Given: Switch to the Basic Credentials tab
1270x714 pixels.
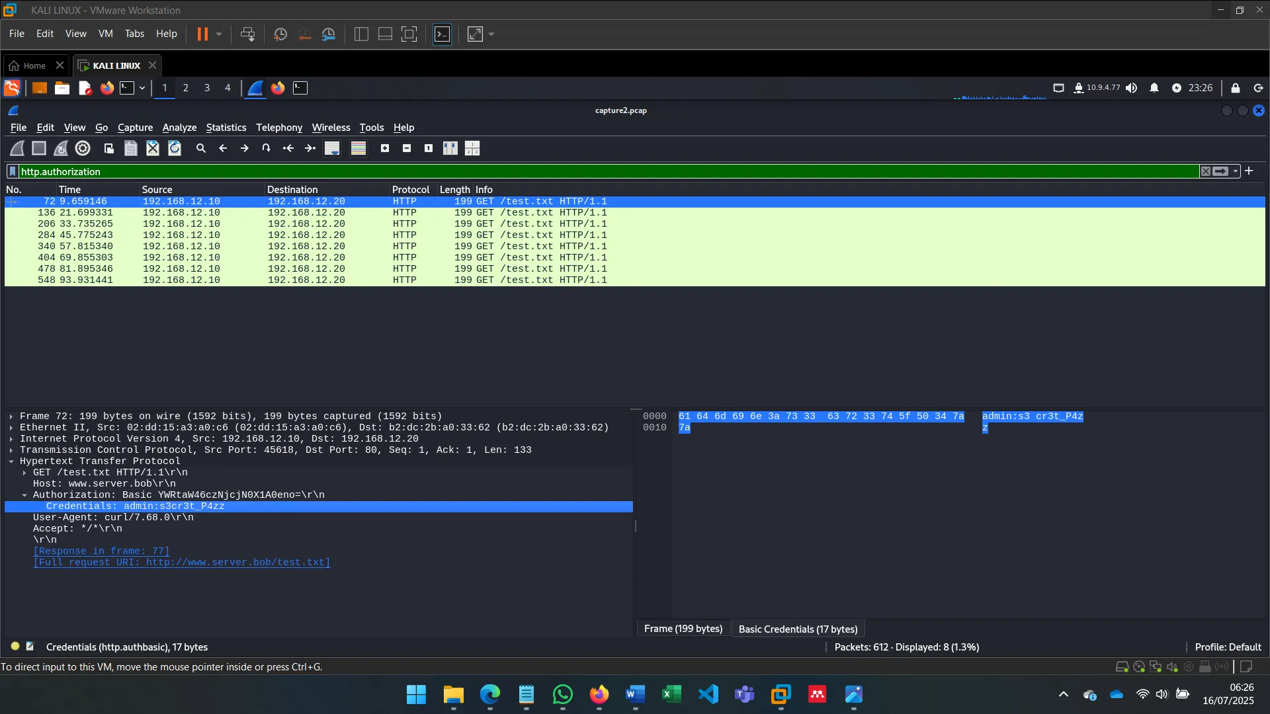Looking at the screenshot, I should [798, 628].
